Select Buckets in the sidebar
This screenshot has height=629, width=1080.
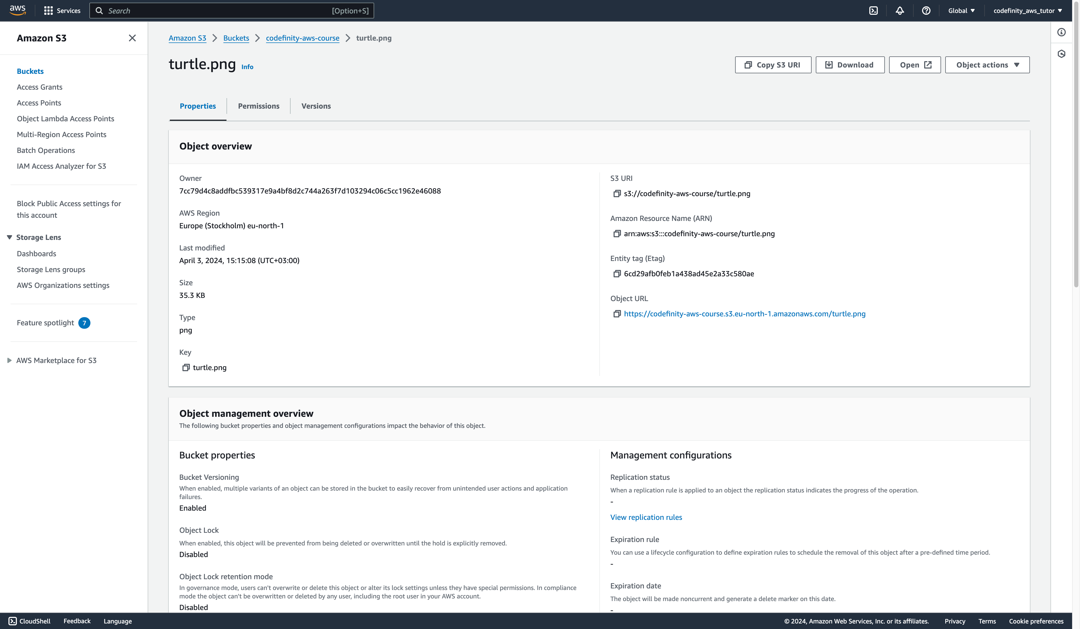[30, 71]
